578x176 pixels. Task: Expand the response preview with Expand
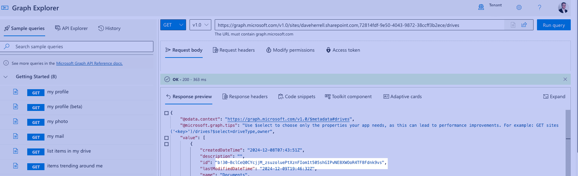(x=554, y=96)
